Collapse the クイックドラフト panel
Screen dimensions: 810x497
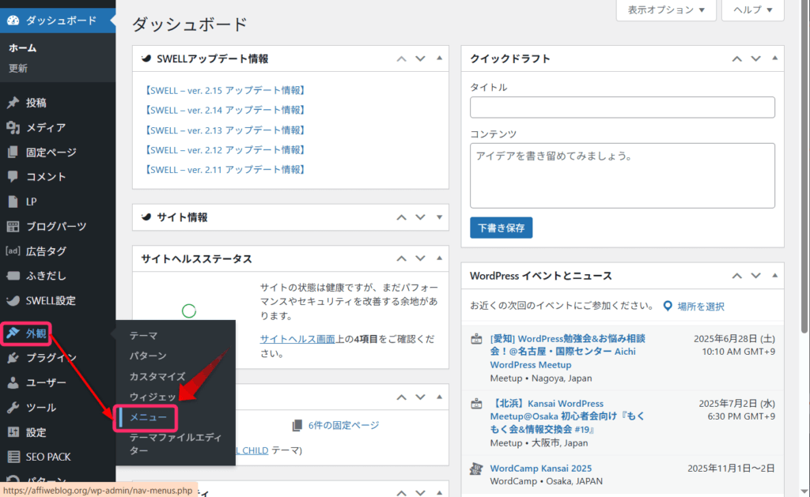[775, 58]
